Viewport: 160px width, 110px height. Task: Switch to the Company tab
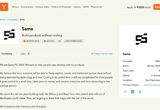(x=7, y=54)
